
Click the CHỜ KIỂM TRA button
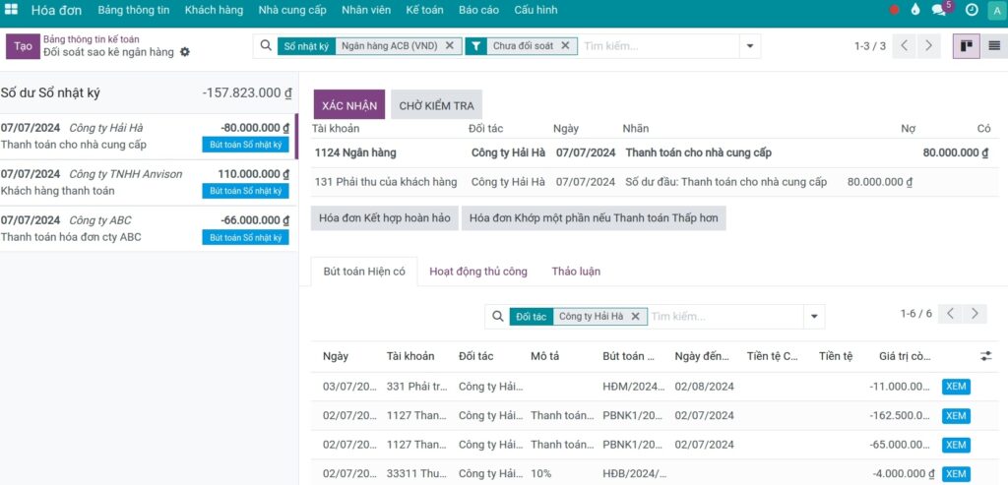pyautogui.click(x=436, y=105)
